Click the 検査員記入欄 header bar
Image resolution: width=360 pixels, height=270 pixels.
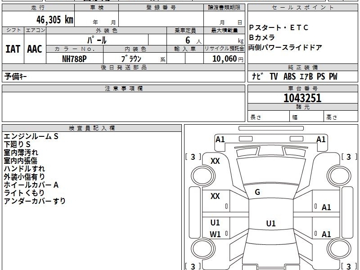(92, 128)
